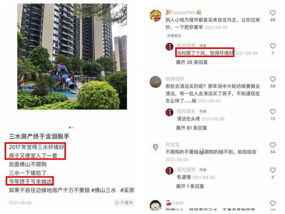Open Carol's username
Screen dimensions: 285x214
click(x=177, y=203)
